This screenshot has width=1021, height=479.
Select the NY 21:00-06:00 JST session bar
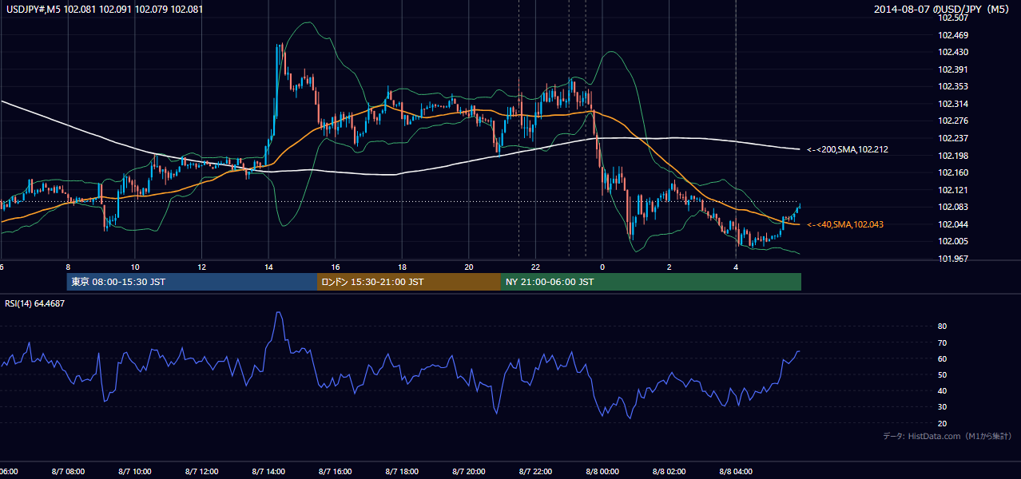point(651,282)
